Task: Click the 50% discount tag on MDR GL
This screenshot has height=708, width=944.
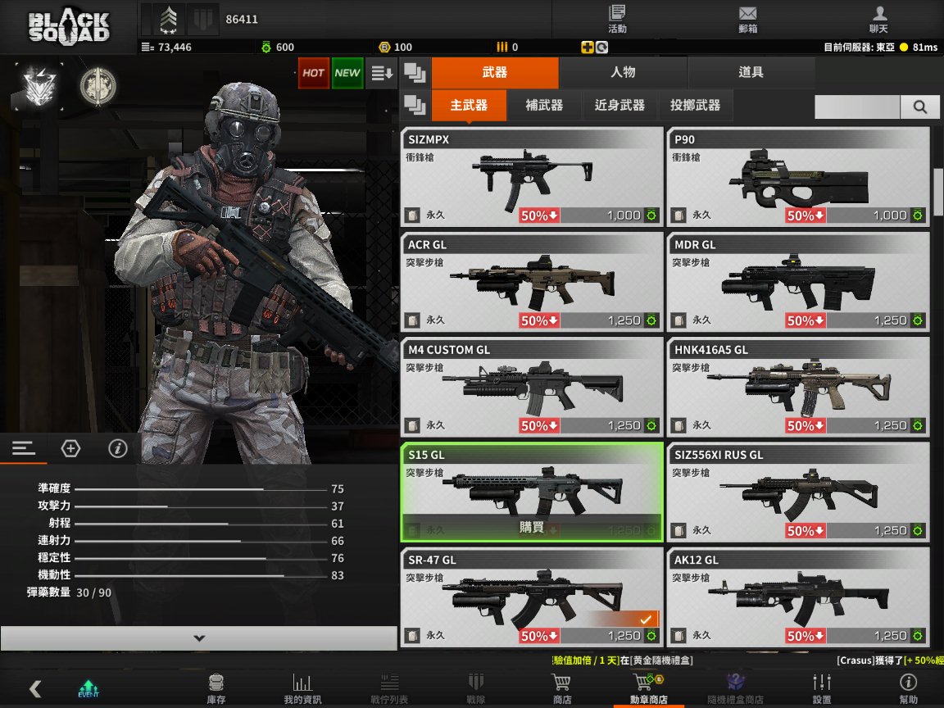Action: tap(806, 321)
